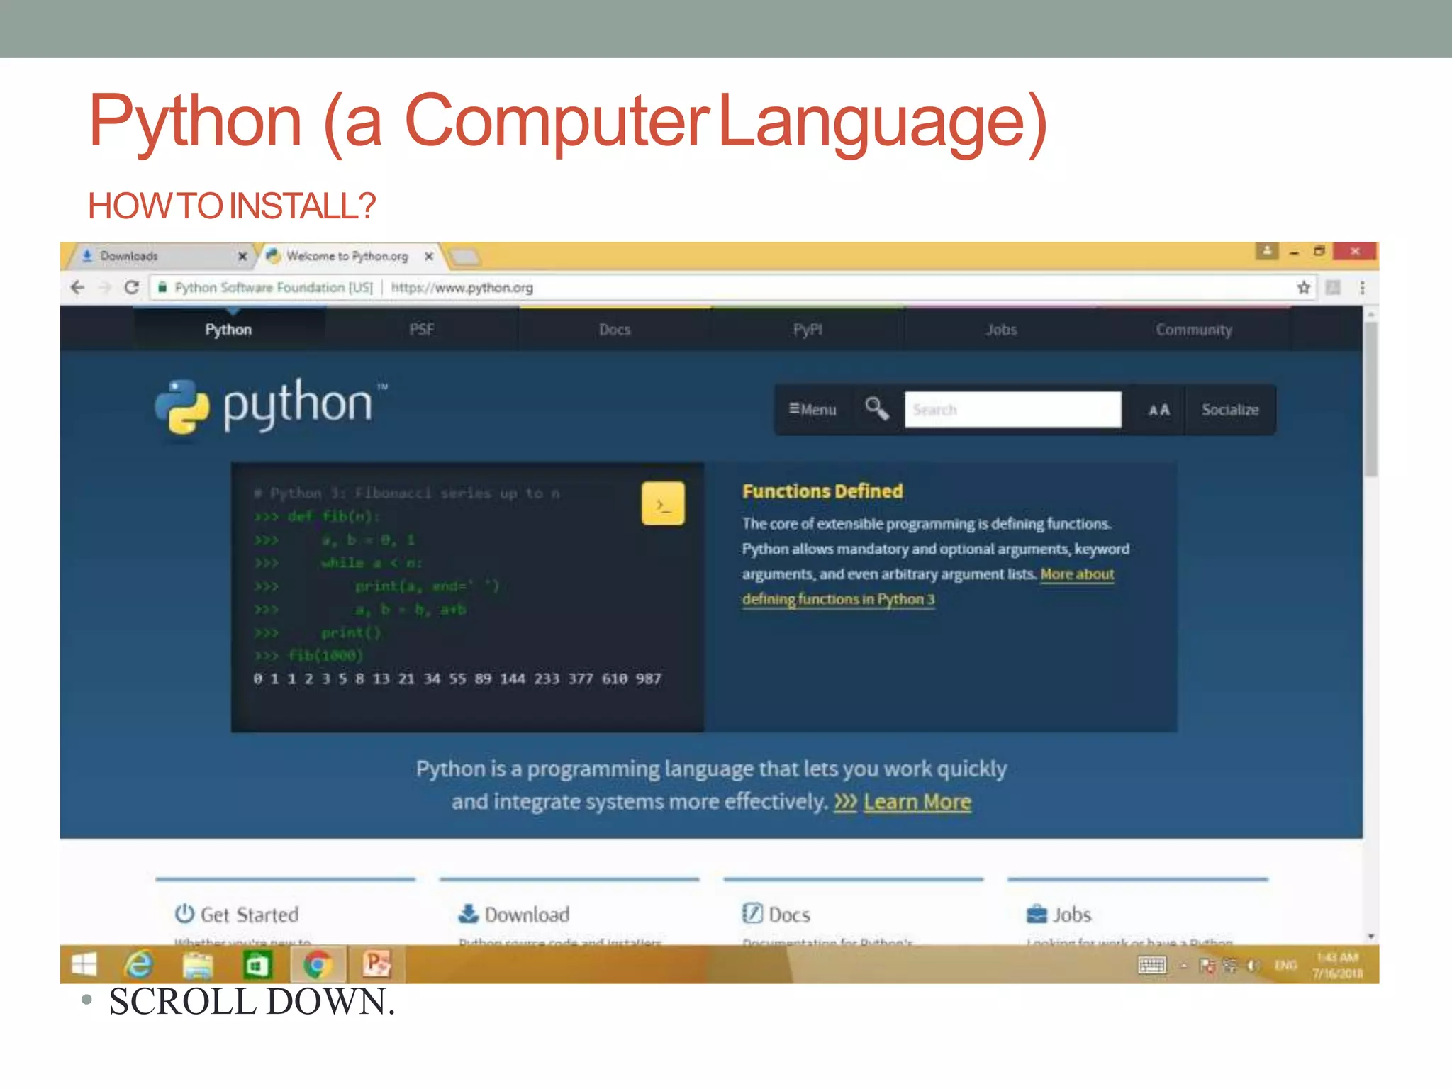
Task: Follow the More about defining functions link
Action: click(x=928, y=586)
